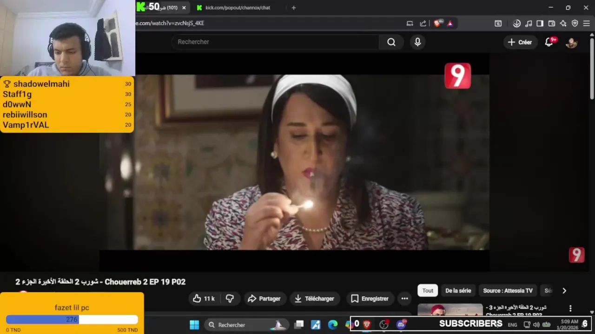Open YouTube notifications bell
This screenshot has height=334, width=595.
[549, 42]
